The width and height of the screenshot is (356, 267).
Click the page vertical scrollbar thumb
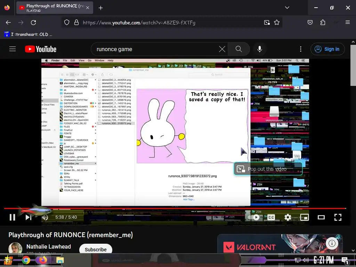pos(353,65)
